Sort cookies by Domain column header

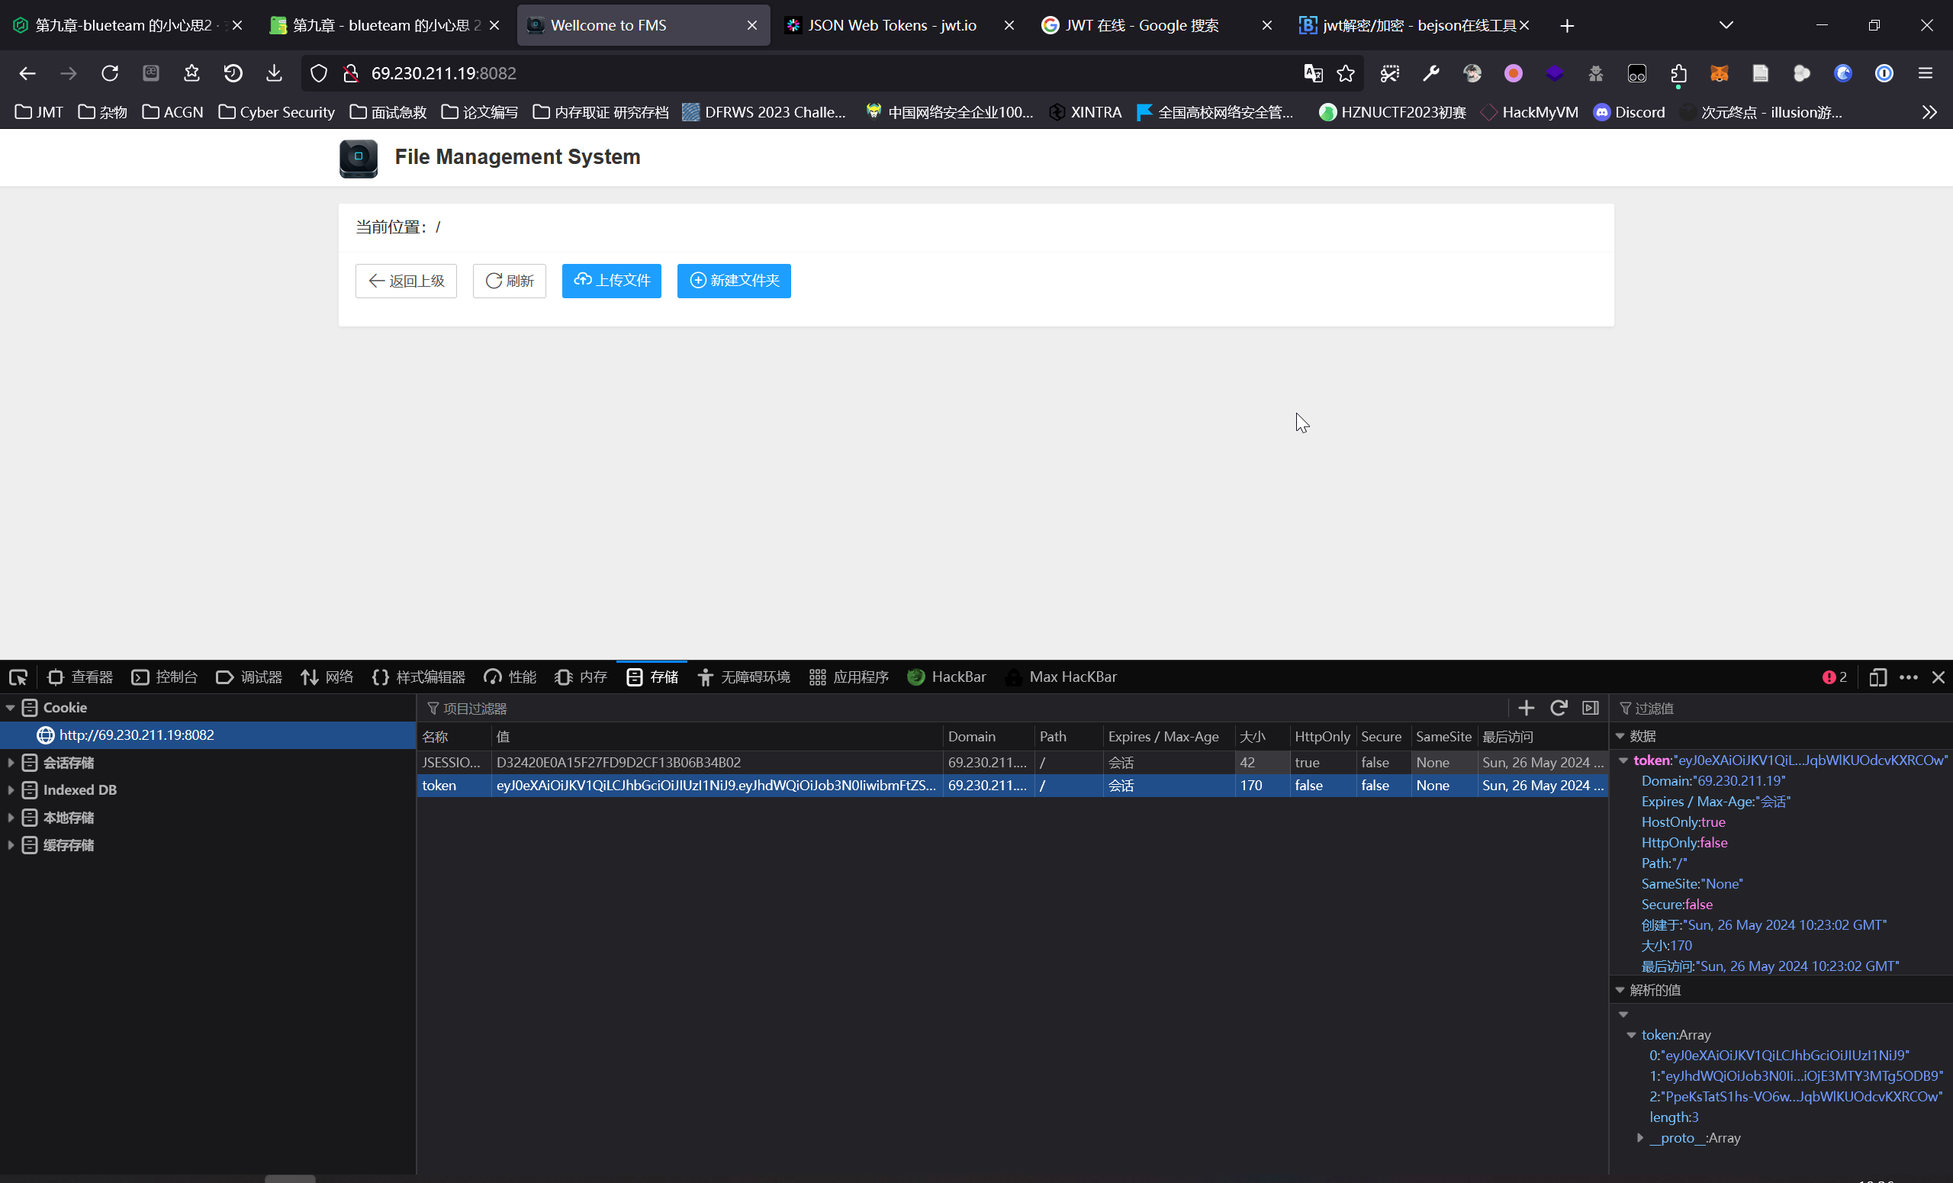(x=988, y=737)
